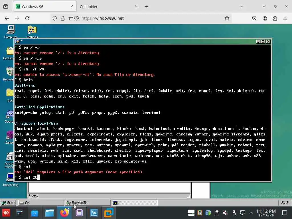Open the Firefox account icon

tap(265, 18)
